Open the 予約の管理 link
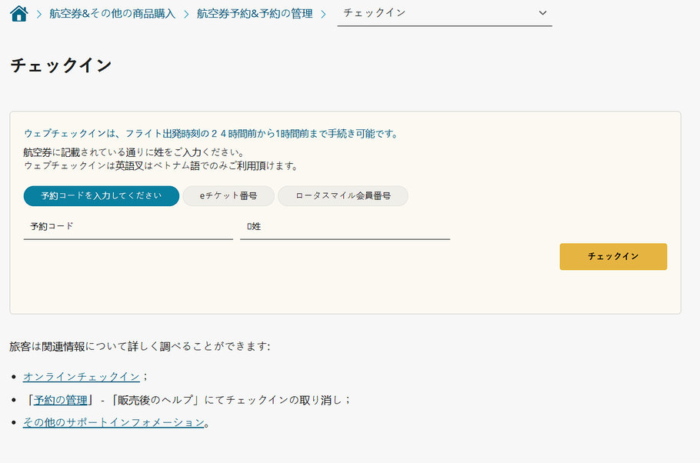Image resolution: width=700 pixels, height=463 pixels. tap(60, 400)
